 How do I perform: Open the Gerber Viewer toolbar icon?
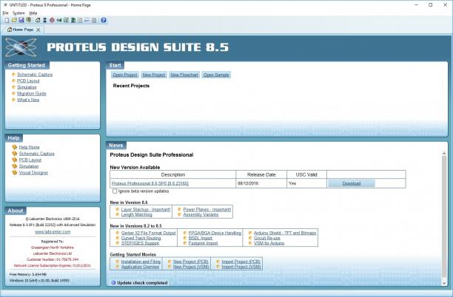coord(66,20)
